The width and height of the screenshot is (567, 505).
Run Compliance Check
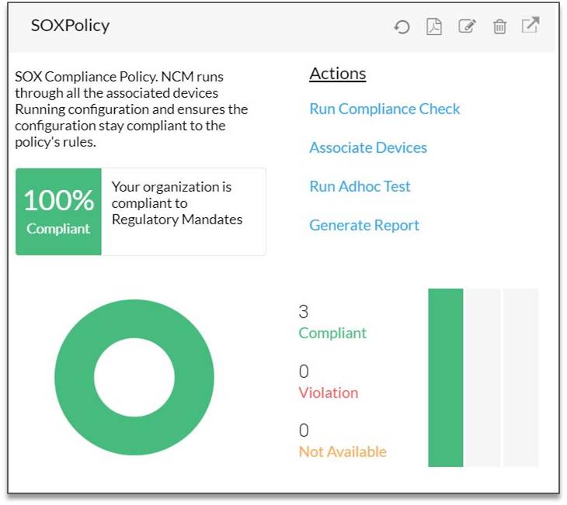tap(384, 109)
